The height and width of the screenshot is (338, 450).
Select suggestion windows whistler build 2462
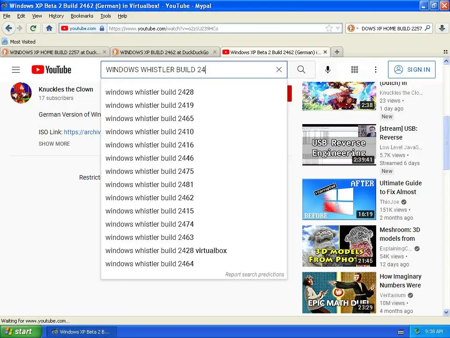click(194, 198)
